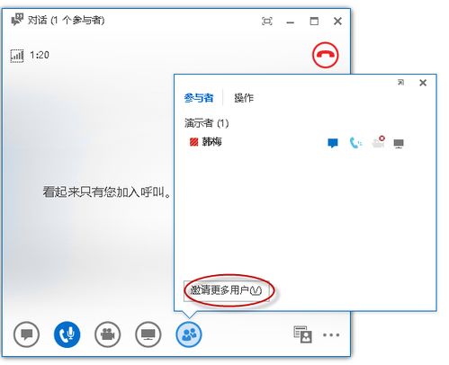
Task: Click 韩梅's blue IM chat icon
Action: tap(333, 143)
